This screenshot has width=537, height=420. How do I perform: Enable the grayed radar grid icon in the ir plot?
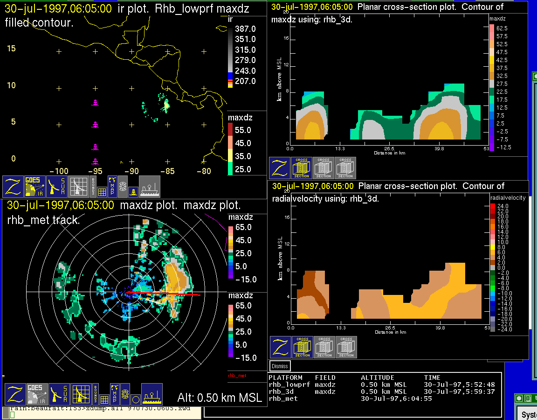78,187
